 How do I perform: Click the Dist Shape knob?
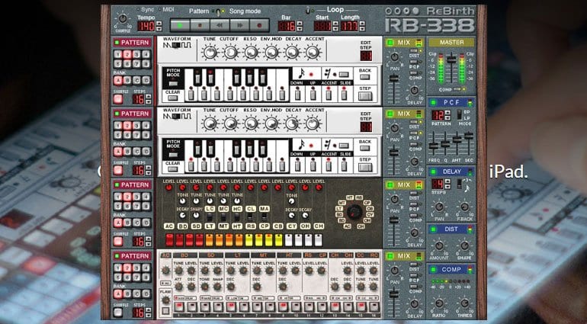464,245
